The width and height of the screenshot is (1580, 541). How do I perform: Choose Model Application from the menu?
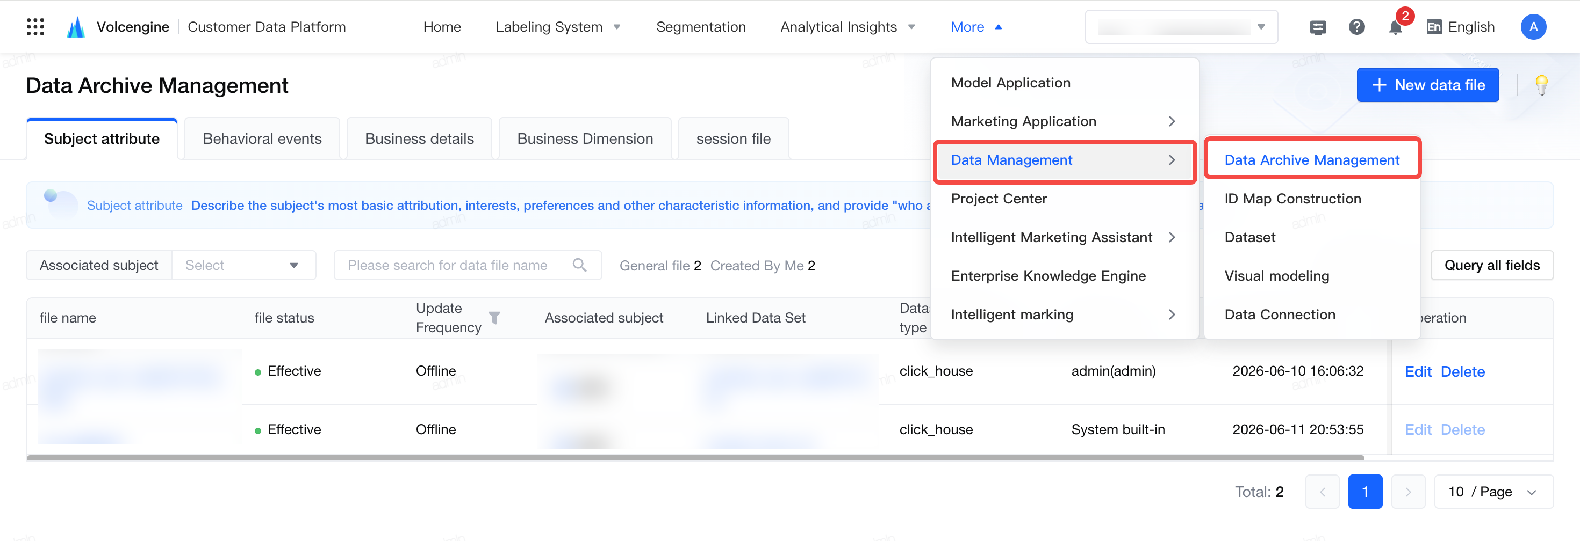click(x=1064, y=83)
